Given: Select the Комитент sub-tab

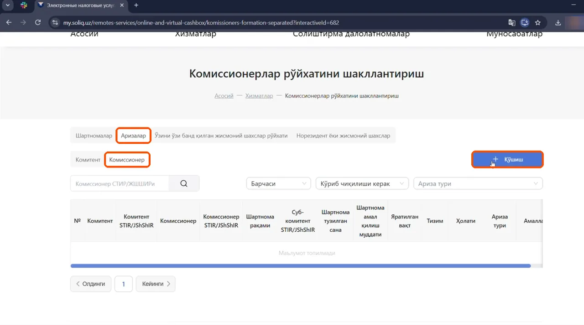Looking at the screenshot, I should [88, 160].
